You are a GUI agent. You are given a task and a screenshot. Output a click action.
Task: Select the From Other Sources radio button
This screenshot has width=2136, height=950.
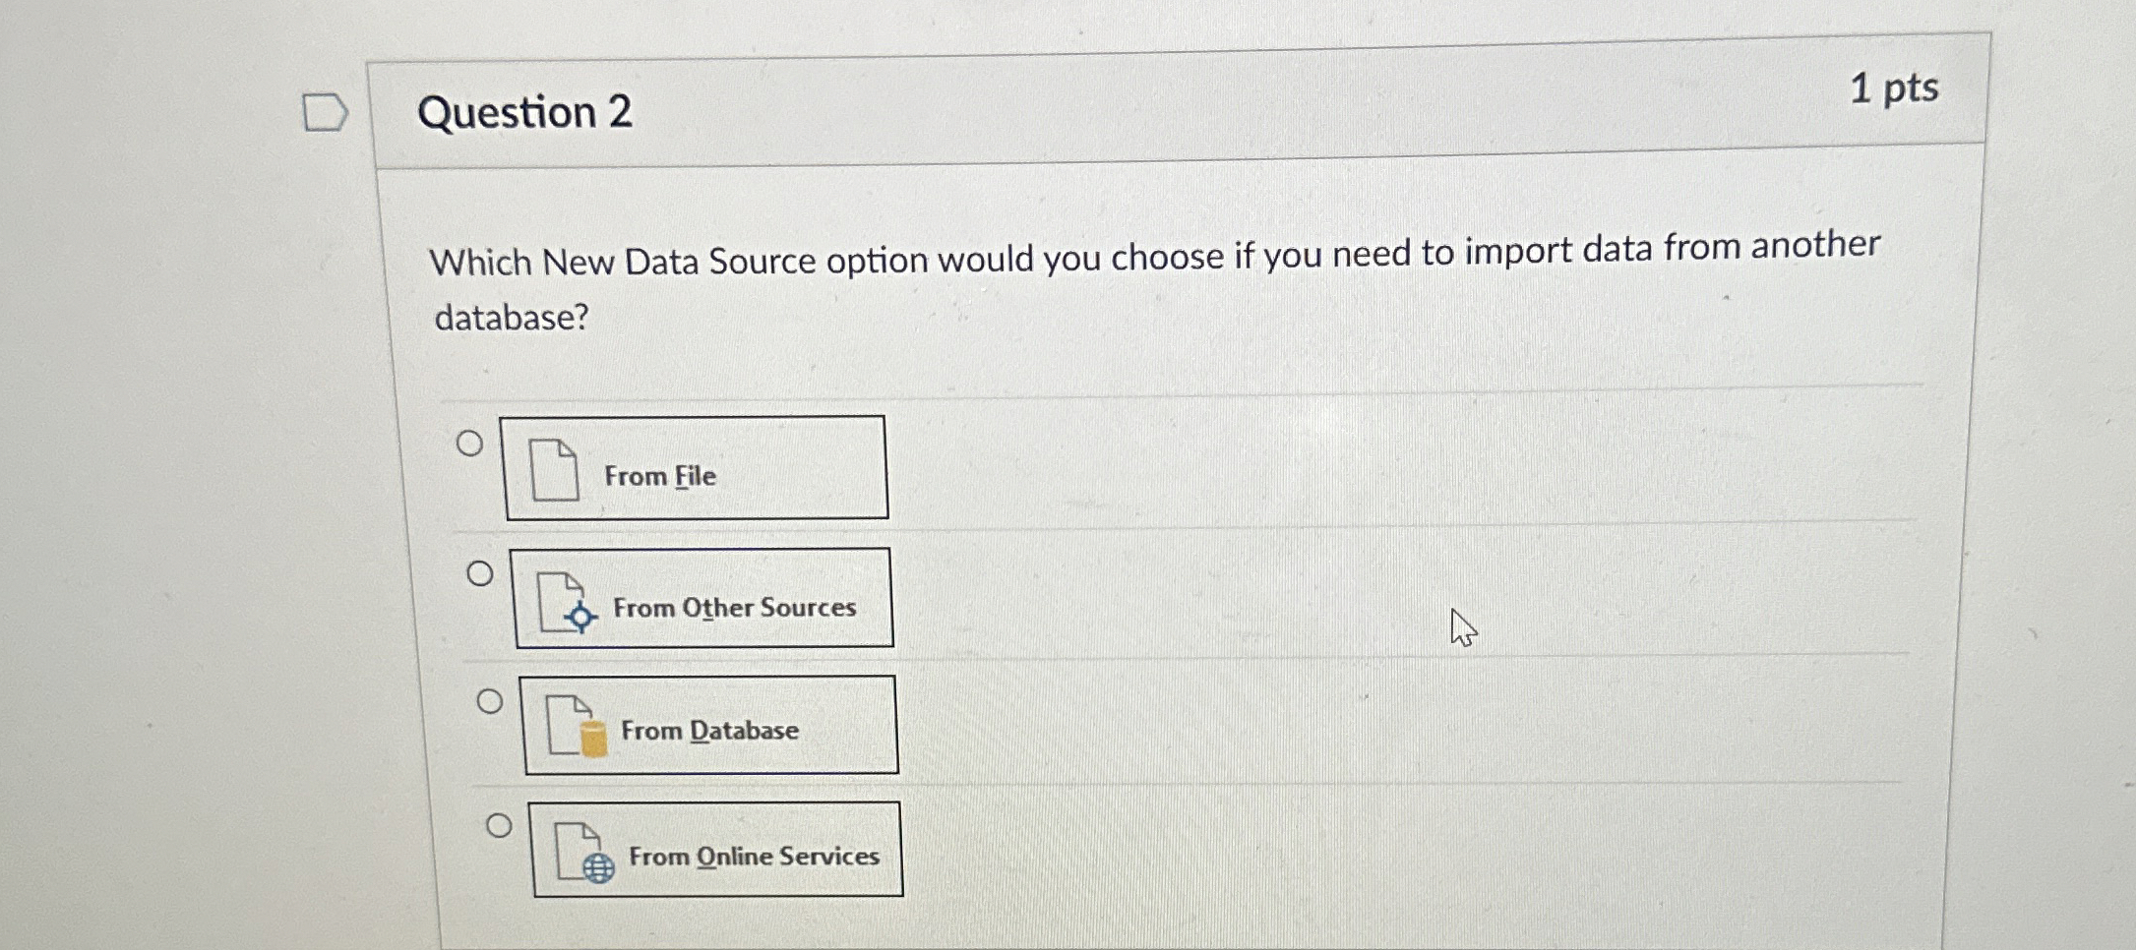click(479, 576)
